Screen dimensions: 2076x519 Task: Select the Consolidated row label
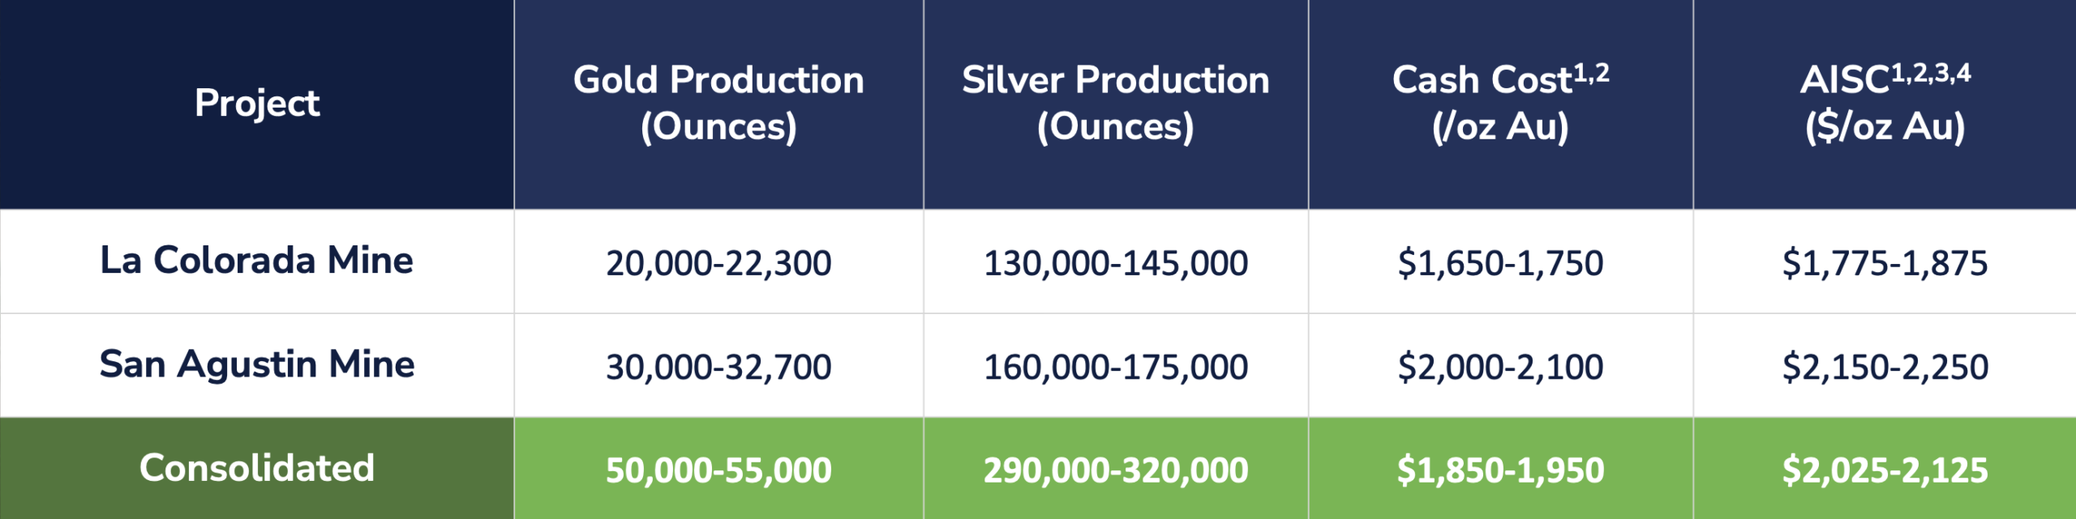point(257,468)
